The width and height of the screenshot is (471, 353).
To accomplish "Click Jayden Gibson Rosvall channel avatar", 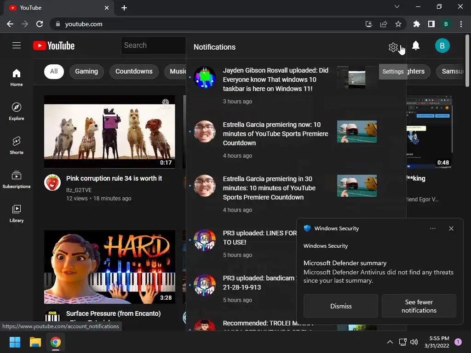I will click(x=205, y=77).
